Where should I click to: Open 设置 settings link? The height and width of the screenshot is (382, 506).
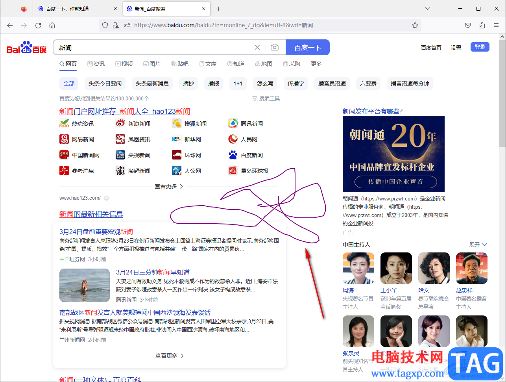[456, 48]
